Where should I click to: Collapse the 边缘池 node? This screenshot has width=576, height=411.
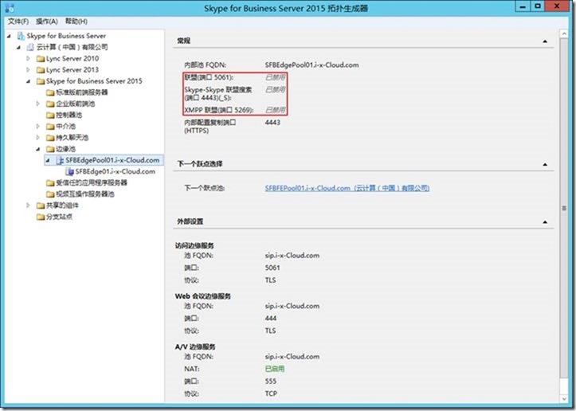click(x=38, y=149)
